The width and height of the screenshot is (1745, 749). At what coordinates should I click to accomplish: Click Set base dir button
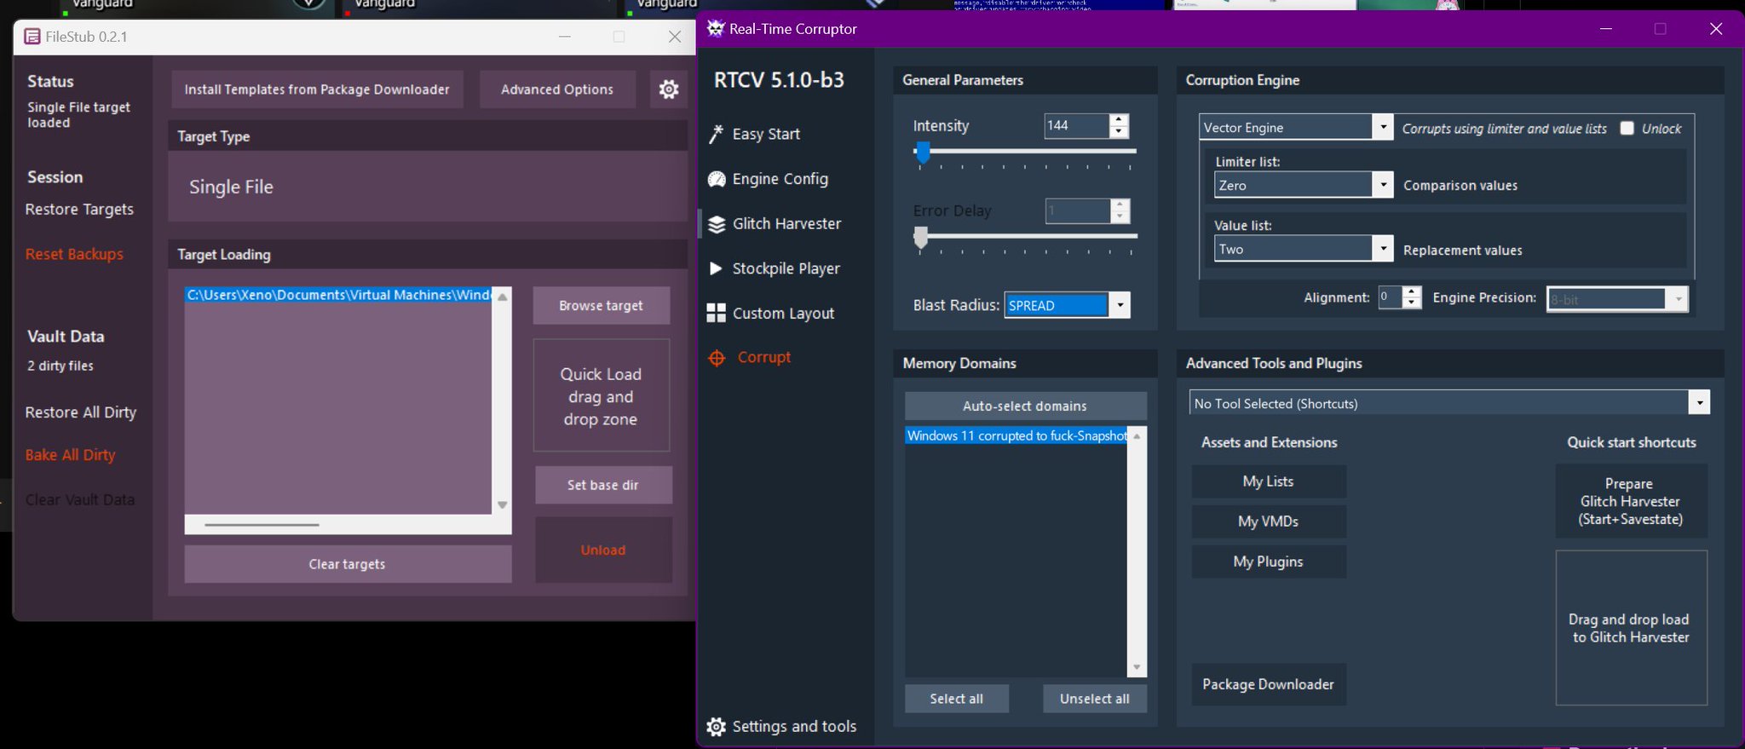click(x=603, y=485)
